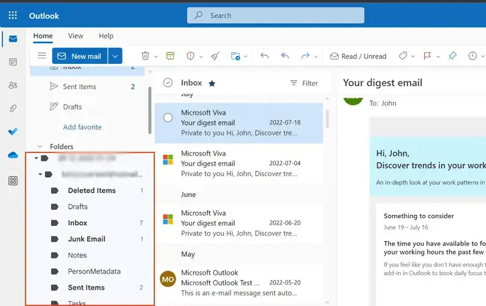Click the Report shield icon
The width and height of the screenshot is (486, 306).
pyautogui.click(x=190, y=56)
